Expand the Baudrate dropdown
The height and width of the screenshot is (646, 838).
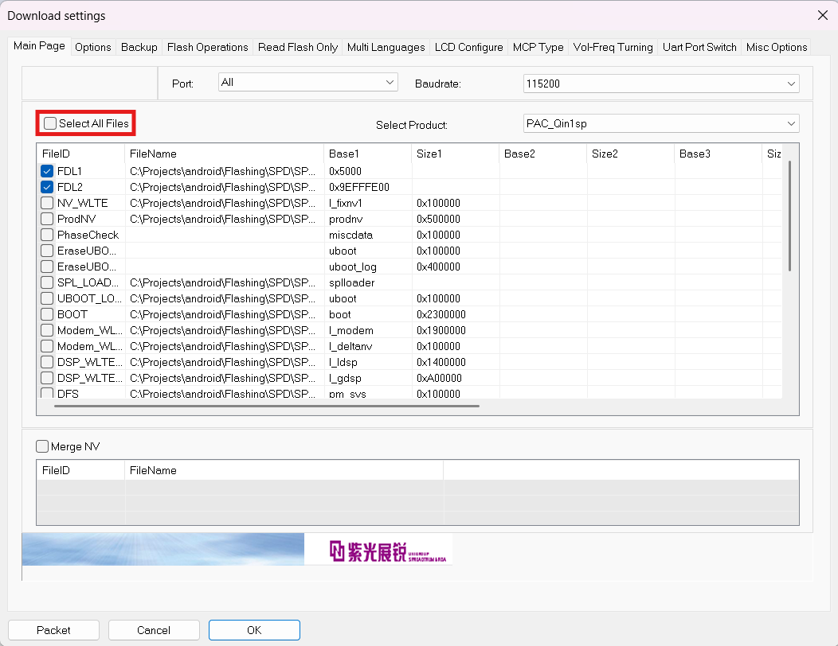660,83
